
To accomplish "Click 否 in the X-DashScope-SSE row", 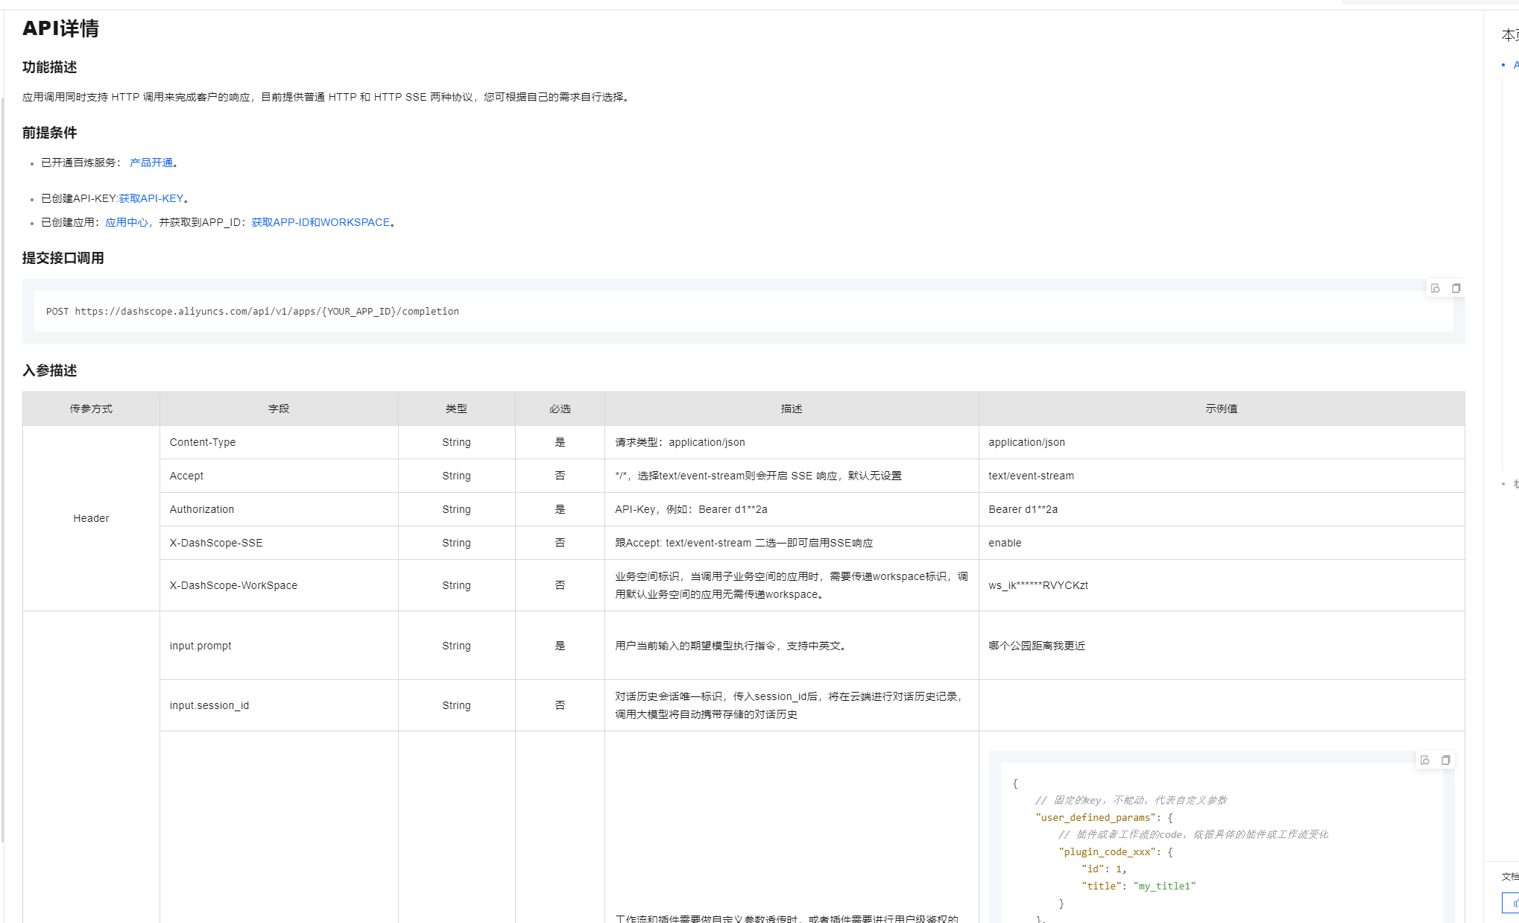I will pos(560,543).
